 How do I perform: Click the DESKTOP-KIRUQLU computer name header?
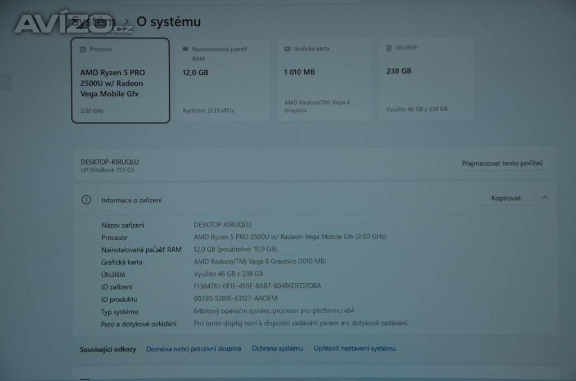click(110, 162)
